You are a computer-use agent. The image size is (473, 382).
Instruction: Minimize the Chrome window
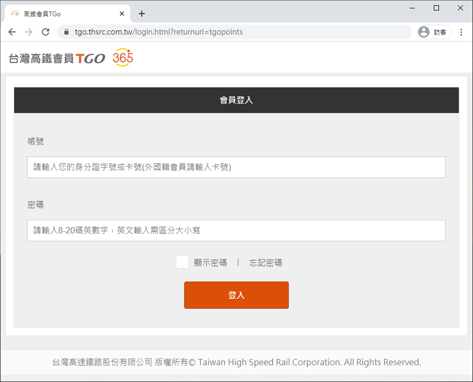click(412, 8)
